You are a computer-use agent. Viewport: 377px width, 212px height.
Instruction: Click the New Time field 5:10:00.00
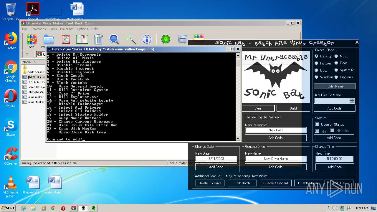point(334,159)
